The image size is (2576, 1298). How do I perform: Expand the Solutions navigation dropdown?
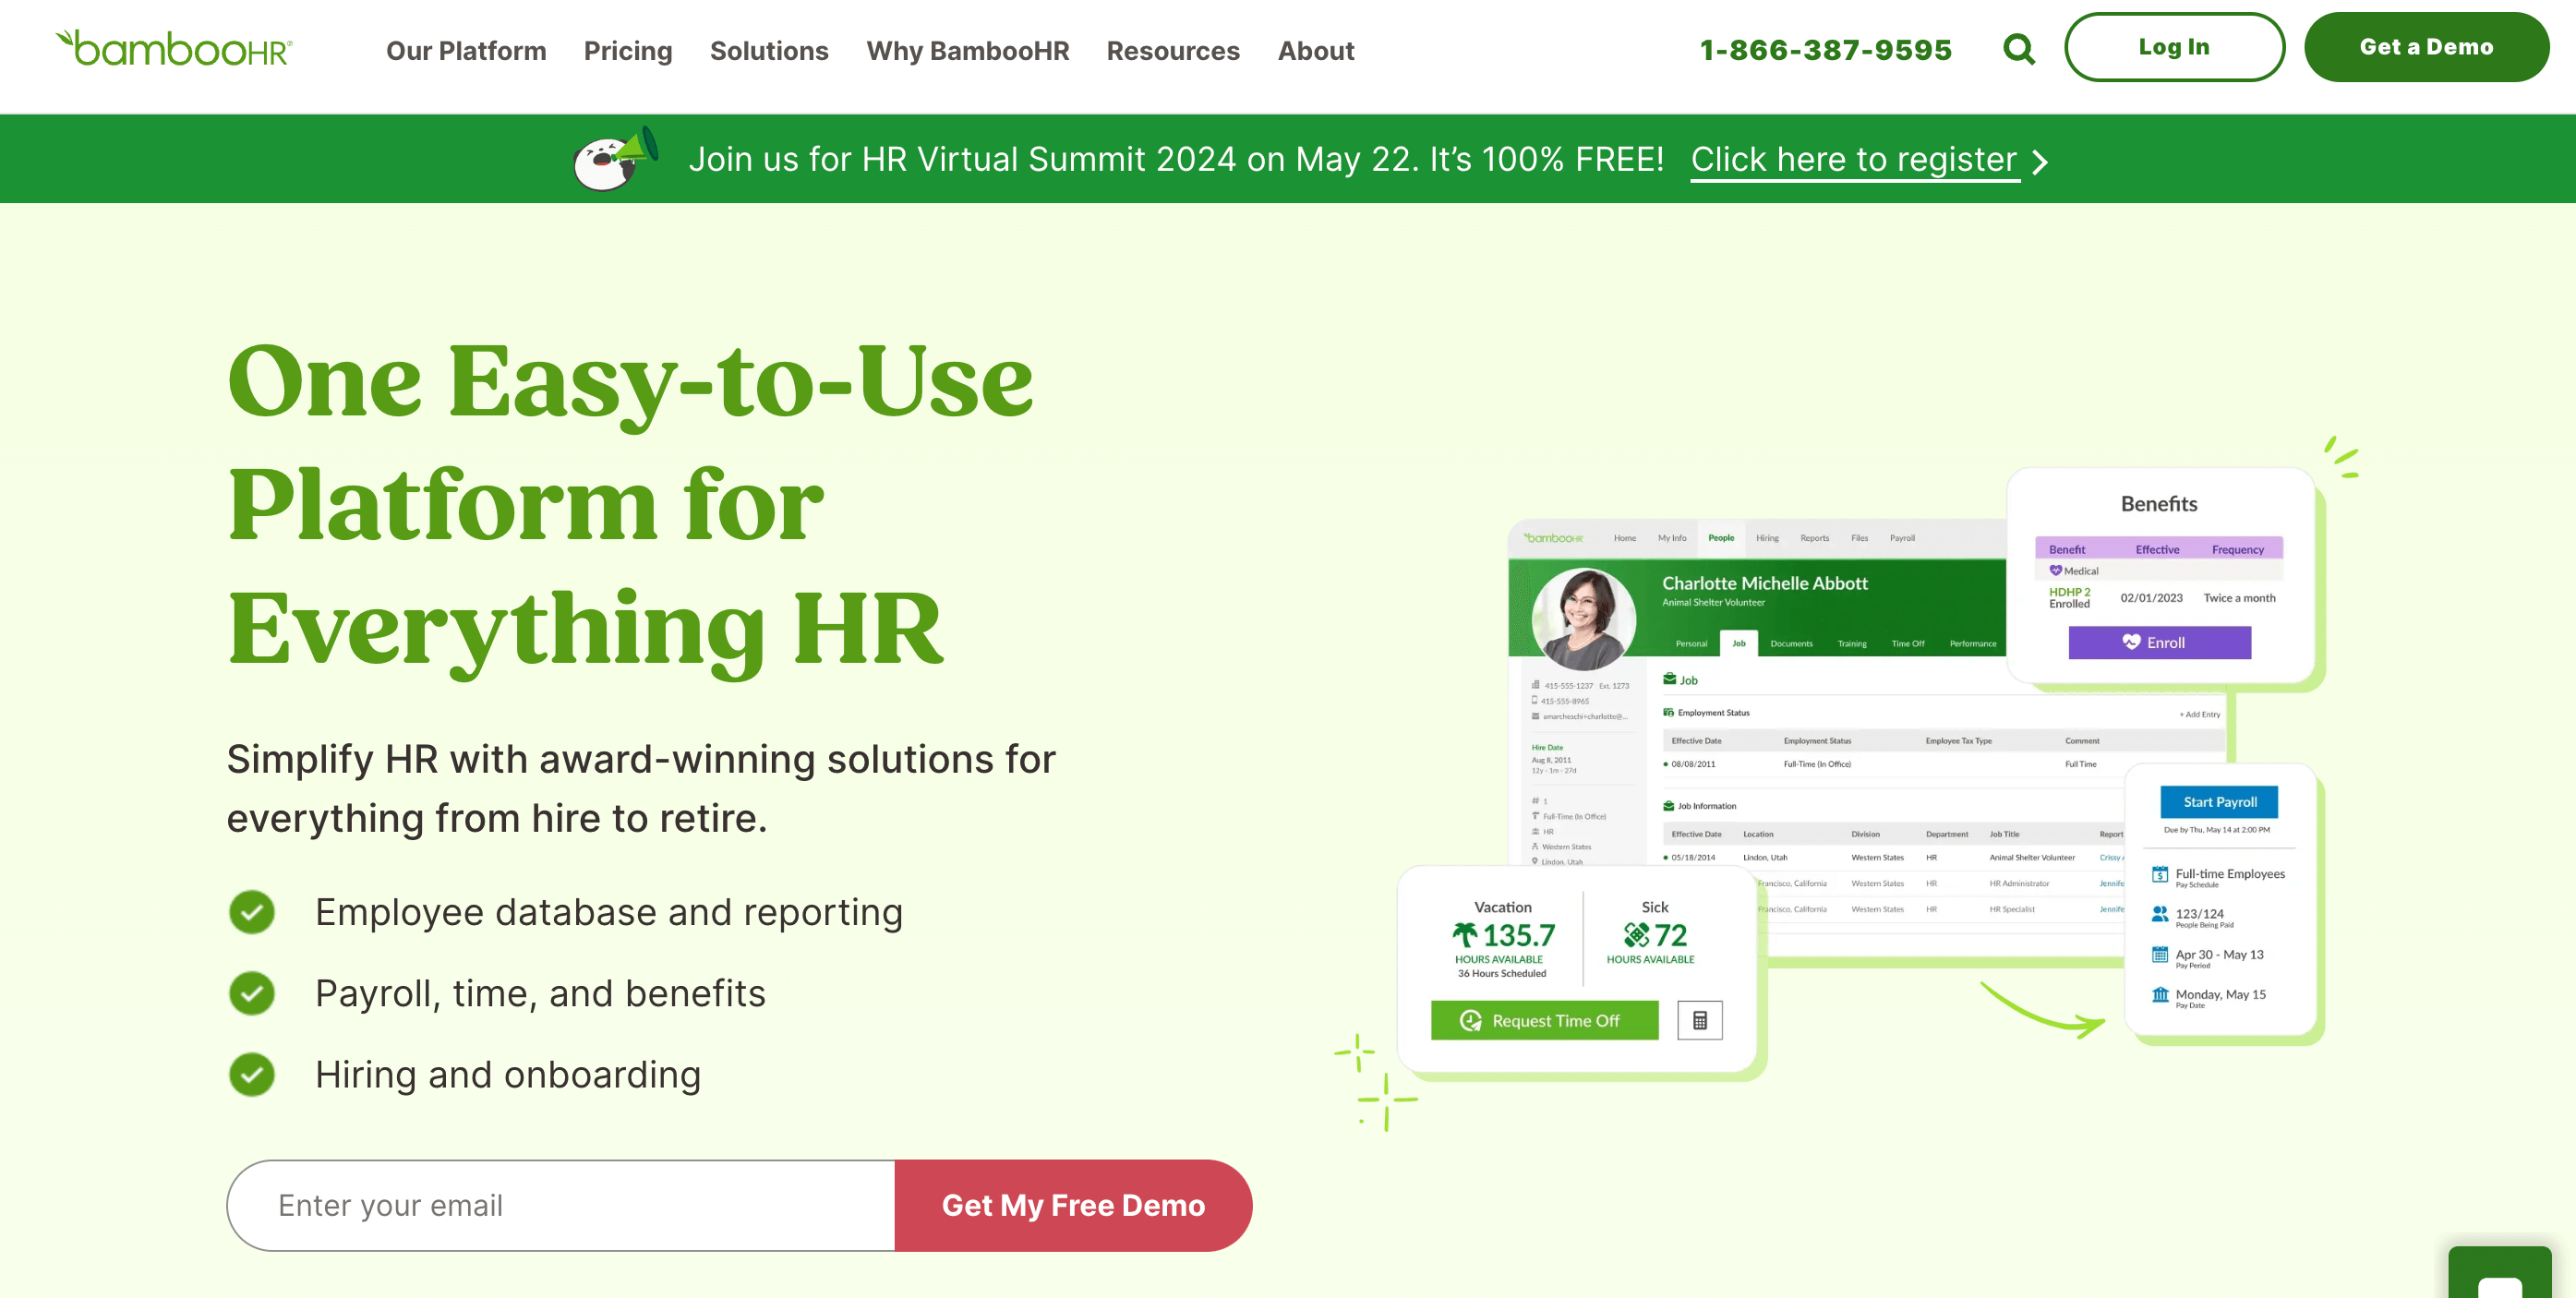[768, 50]
